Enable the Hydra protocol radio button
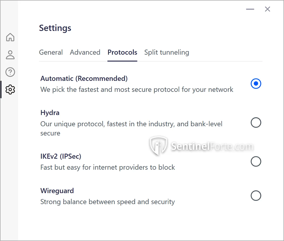Screen dimensions: 284x241 pos(256,123)
